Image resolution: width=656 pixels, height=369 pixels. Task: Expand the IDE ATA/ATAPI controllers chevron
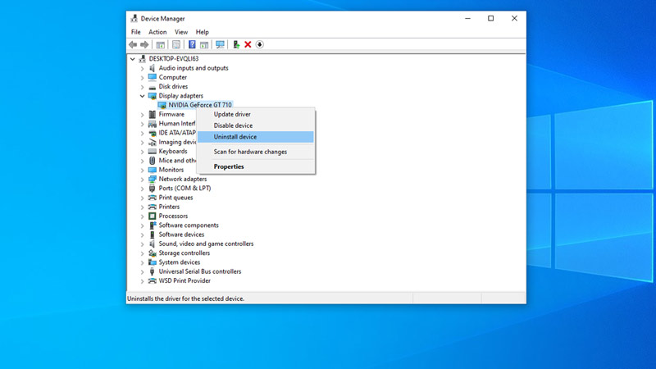(142, 133)
